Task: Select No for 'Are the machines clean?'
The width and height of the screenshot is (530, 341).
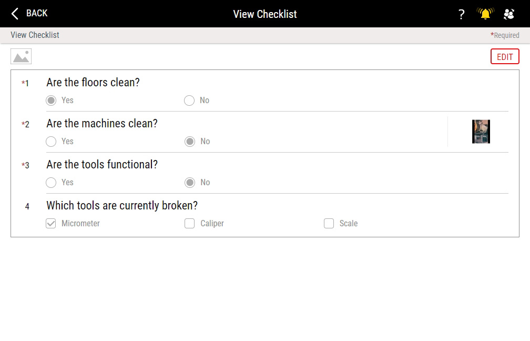Action: 189,141
